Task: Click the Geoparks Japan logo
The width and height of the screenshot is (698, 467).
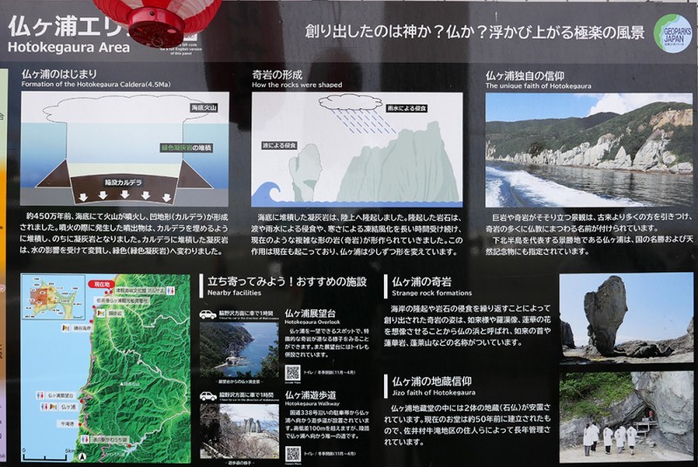Action: (673, 33)
